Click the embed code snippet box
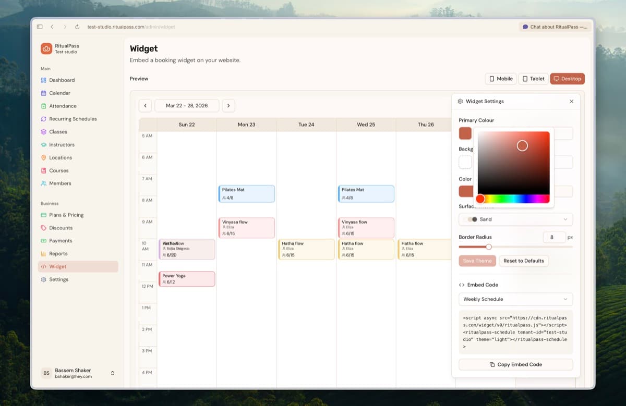The image size is (626, 406). point(516,331)
